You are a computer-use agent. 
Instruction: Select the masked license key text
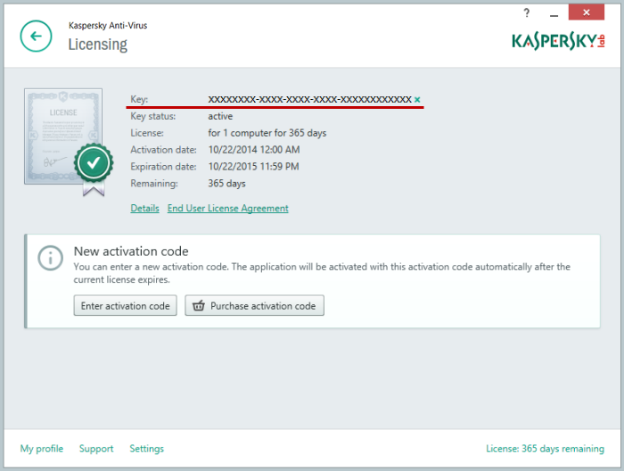(x=309, y=99)
